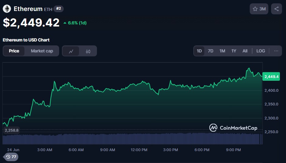
Task: Click the 2,350.0 price axis label
Action: [271, 104]
